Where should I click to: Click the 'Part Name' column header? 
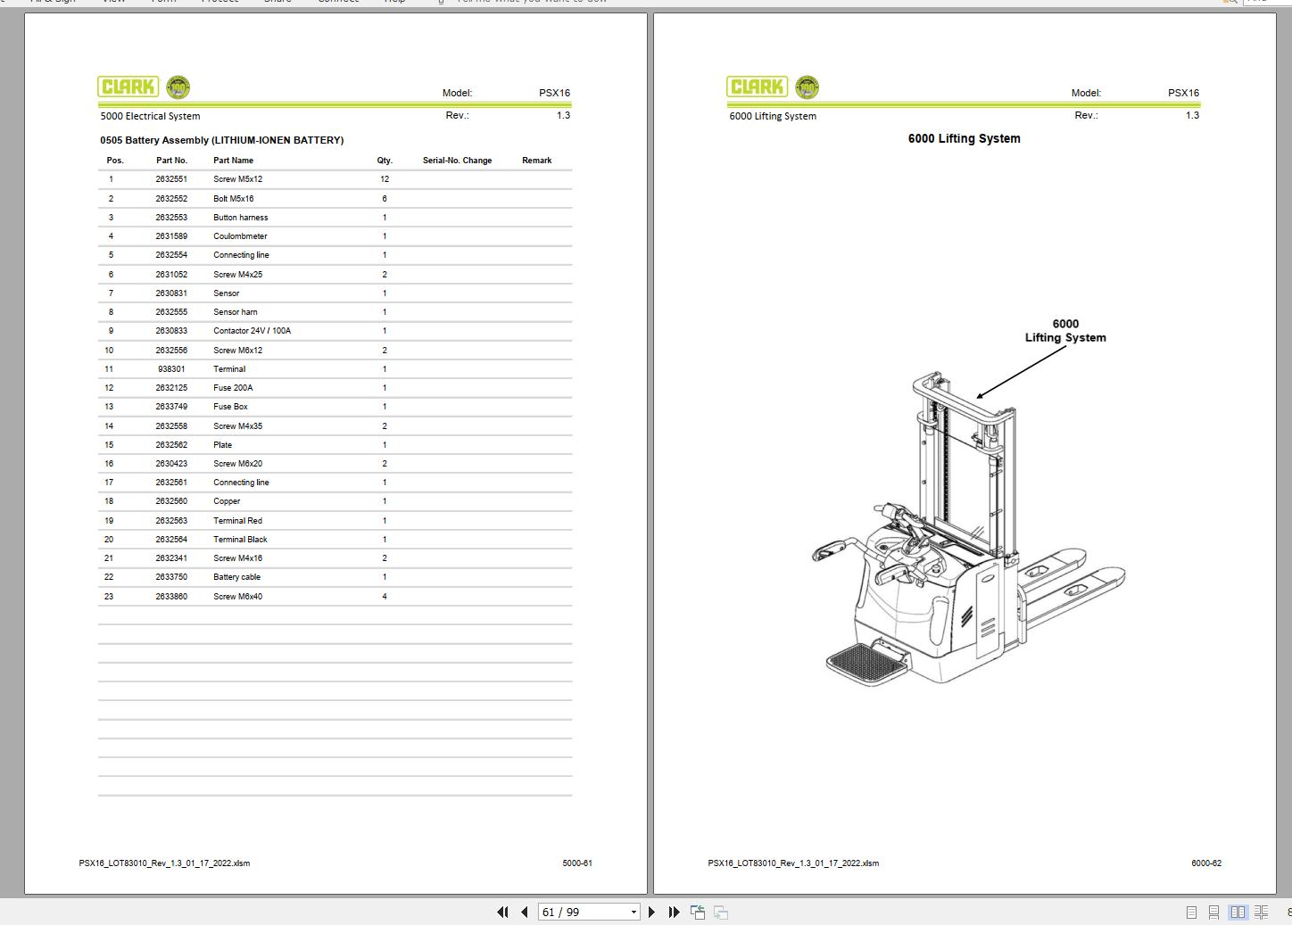point(233,161)
